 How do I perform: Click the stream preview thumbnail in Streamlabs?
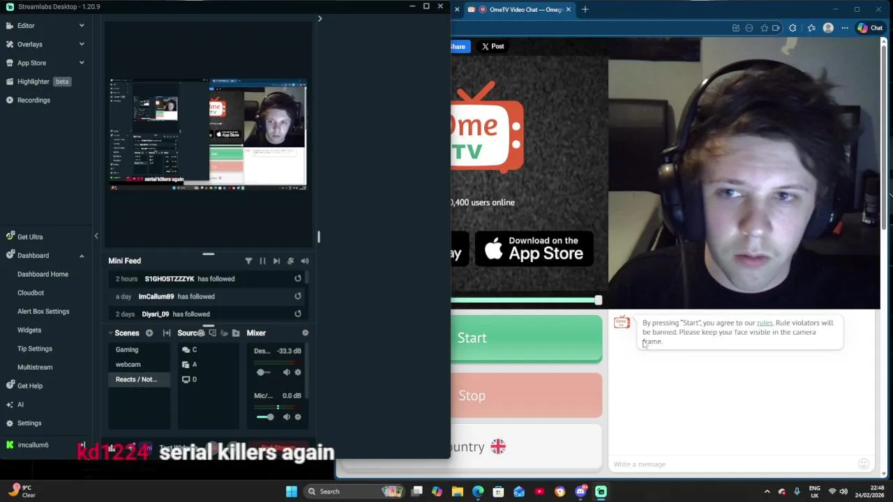(x=208, y=135)
